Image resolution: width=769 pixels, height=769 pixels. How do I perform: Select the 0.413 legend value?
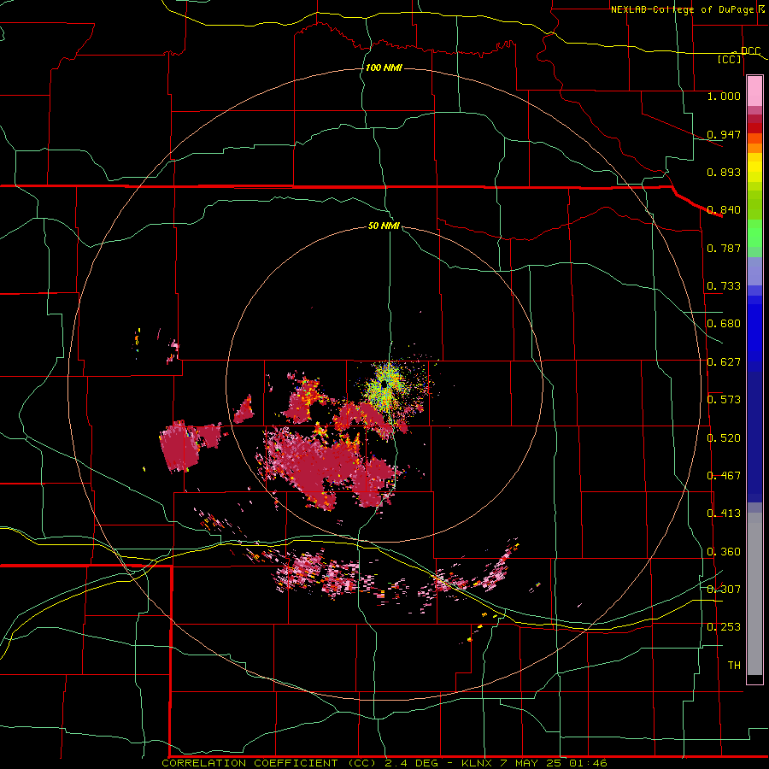pos(724,514)
